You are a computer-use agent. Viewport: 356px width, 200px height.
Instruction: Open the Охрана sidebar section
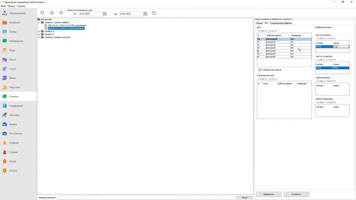(18, 152)
